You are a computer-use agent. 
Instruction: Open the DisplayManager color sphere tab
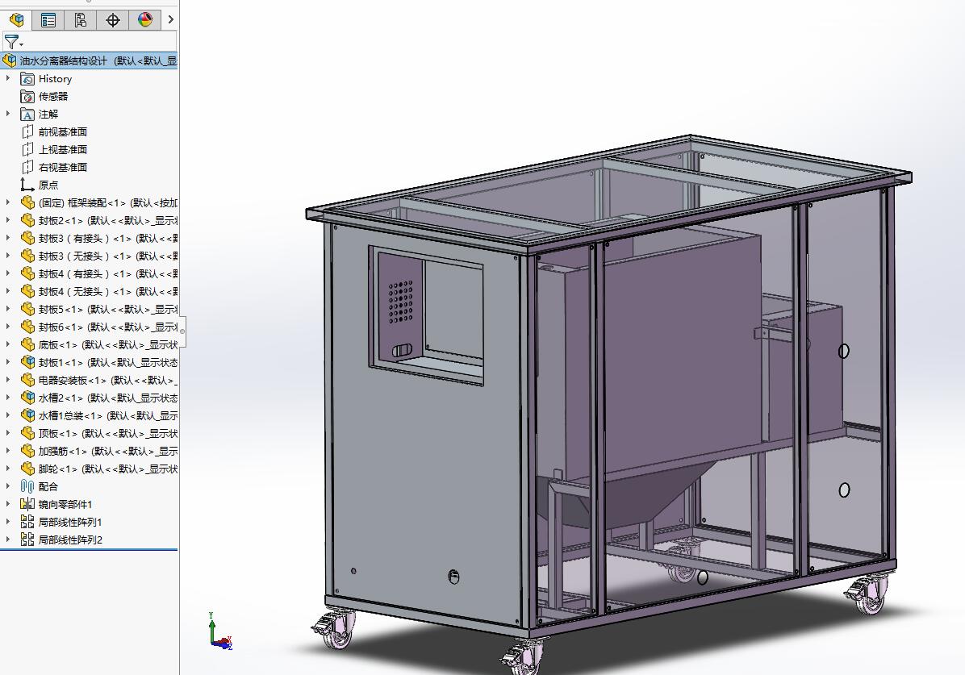point(145,20)
